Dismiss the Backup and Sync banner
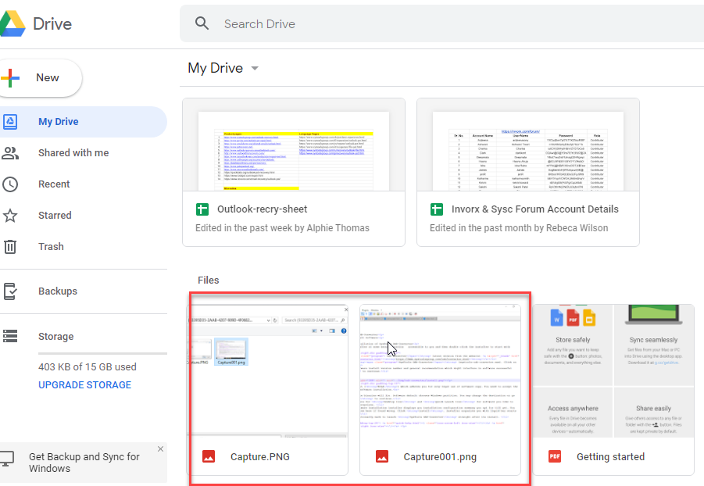 coord(160,448)
